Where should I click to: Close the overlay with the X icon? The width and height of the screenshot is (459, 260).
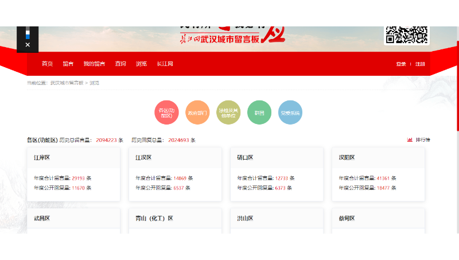[28, 45]
